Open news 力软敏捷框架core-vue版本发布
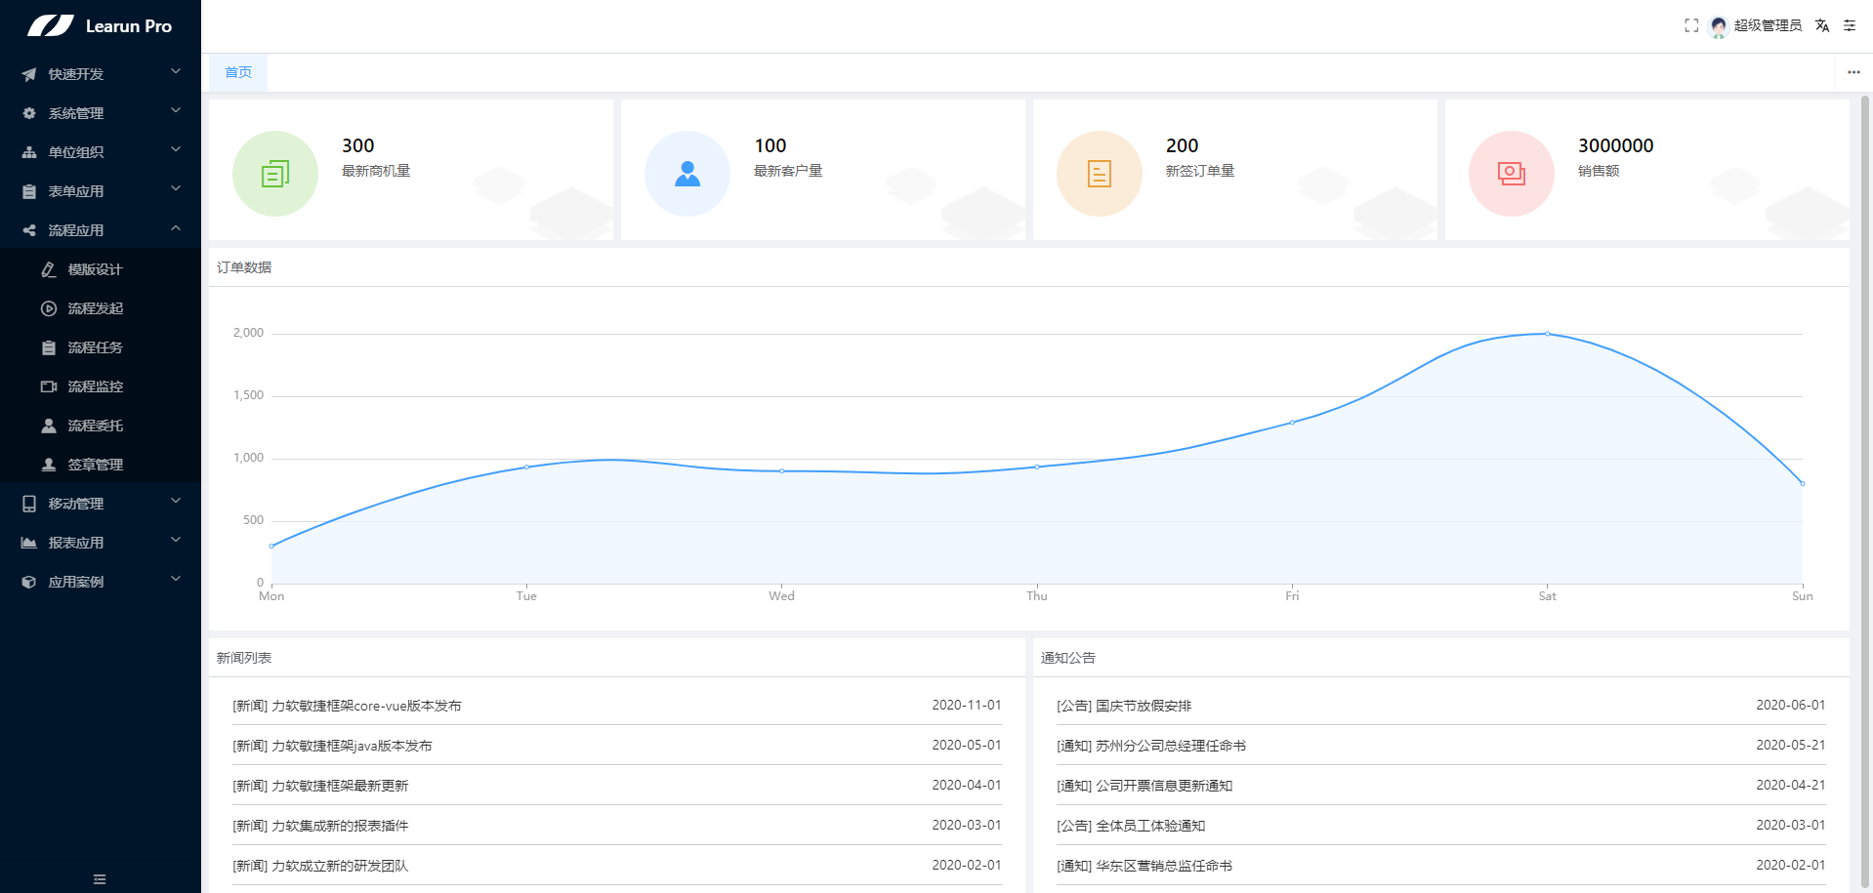 (x=347, y=706)
